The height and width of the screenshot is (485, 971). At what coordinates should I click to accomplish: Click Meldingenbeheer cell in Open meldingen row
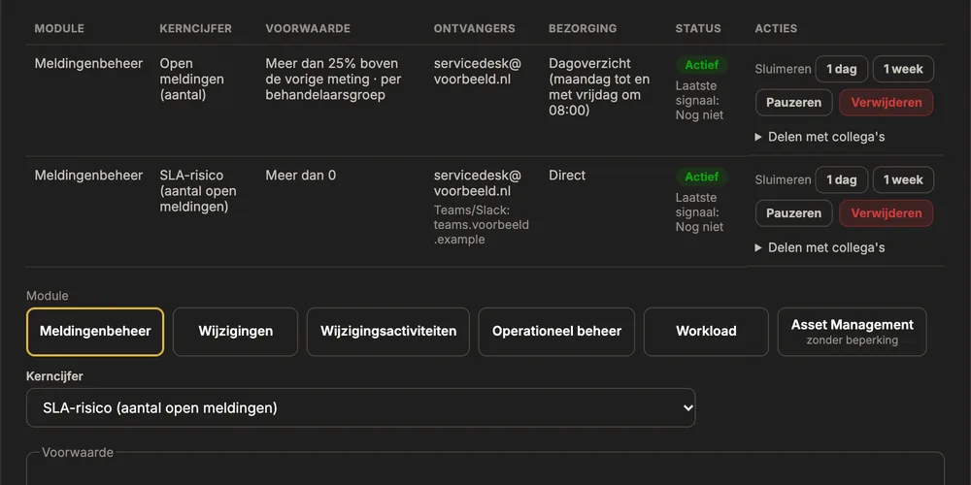[88, 64]
